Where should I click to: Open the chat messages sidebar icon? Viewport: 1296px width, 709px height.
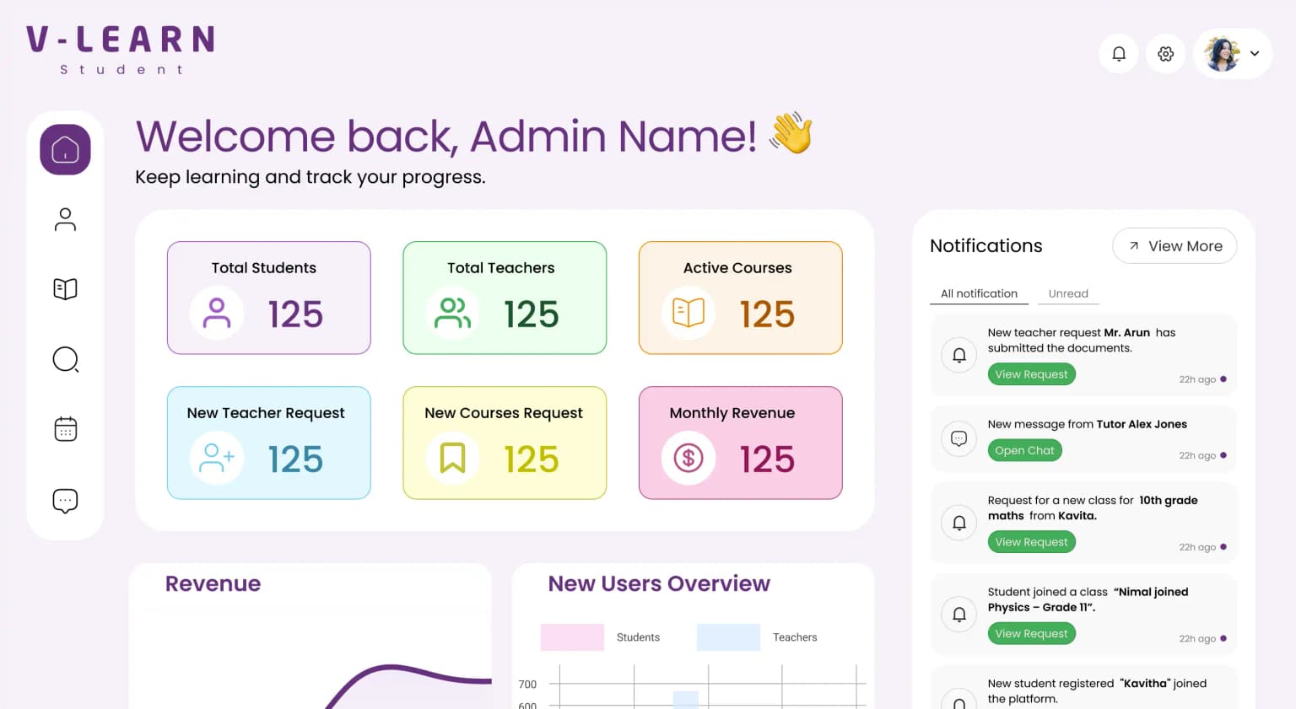tap(65, 501)
